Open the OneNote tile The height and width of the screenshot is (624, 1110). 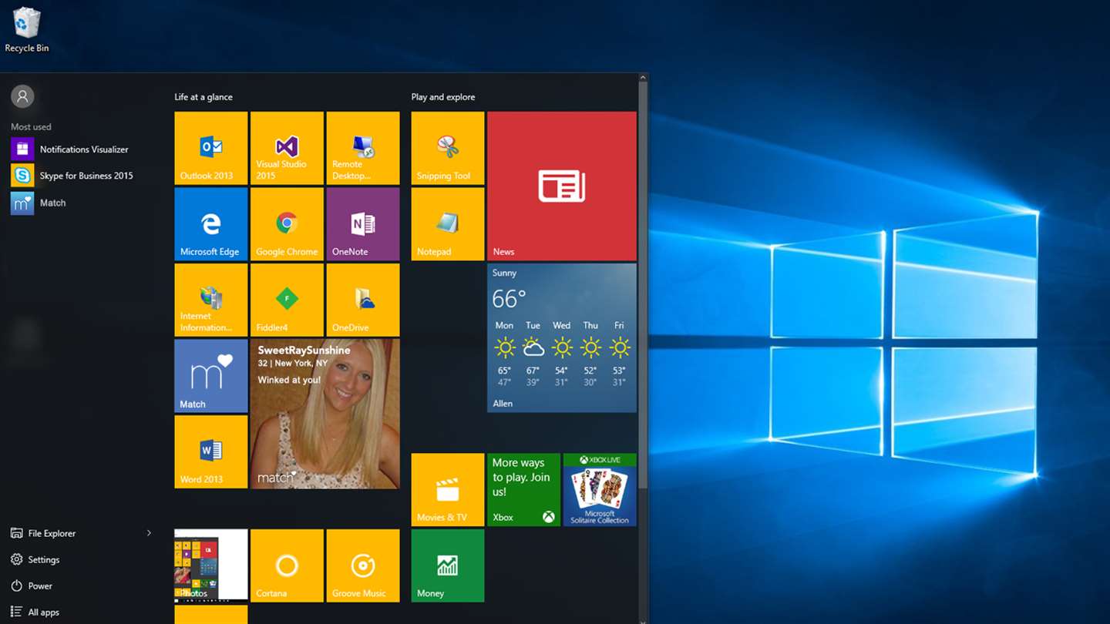tap(362, 224)
